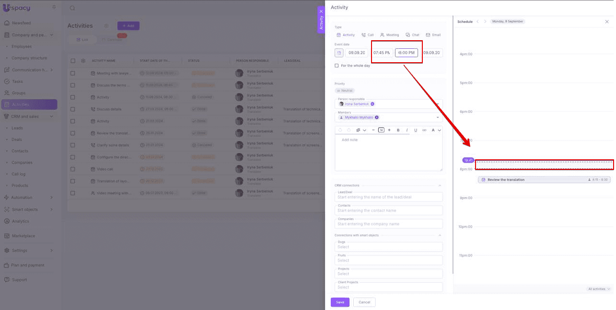The height and width of the screenshot is (310, 616).
Task: Select the Call activity type
Action: 367,35
